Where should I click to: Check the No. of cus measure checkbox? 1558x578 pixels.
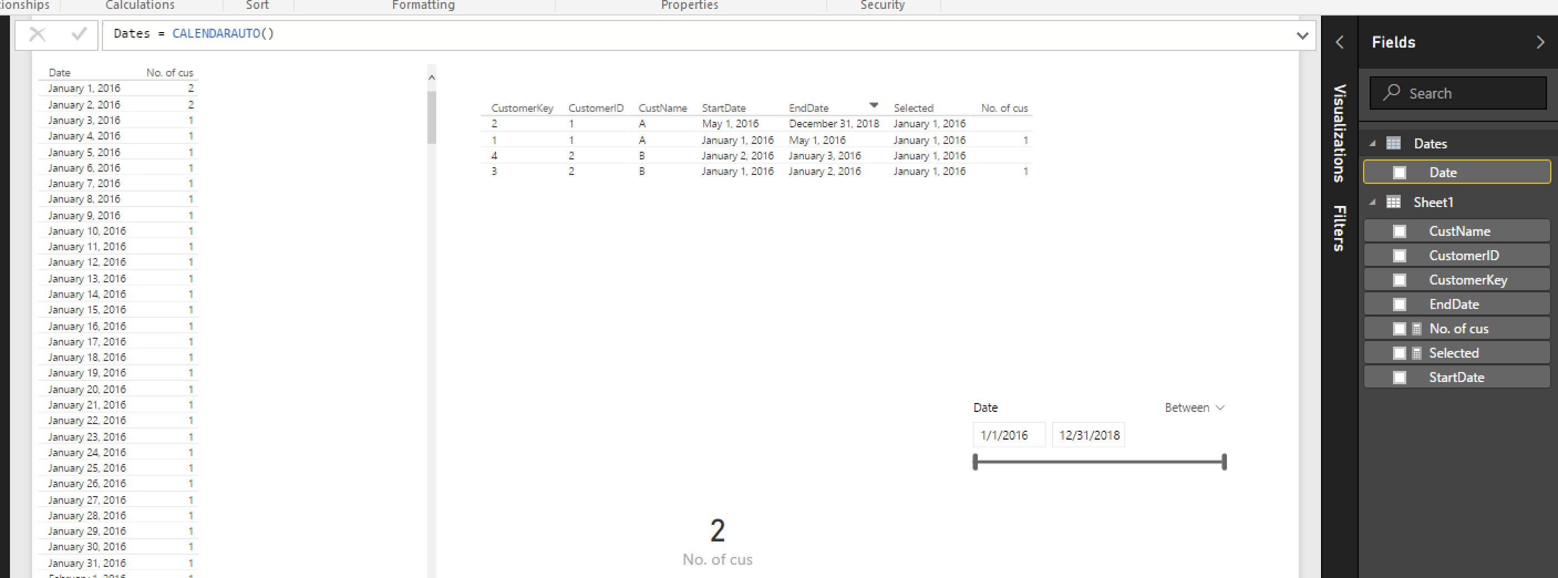tap(1399, 329)
